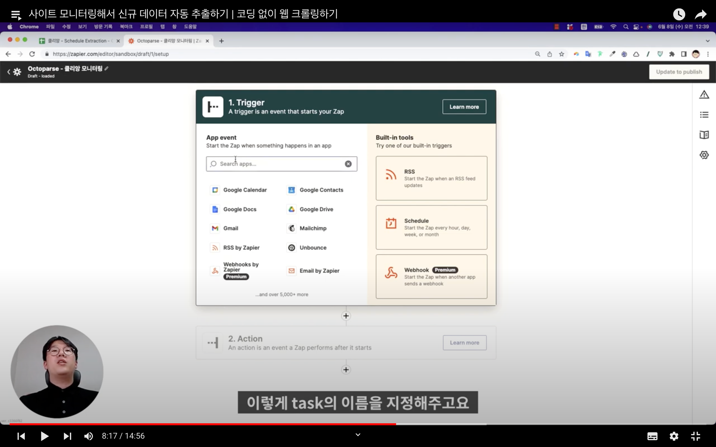Share the video with arrow icon
The width and height of the screenshot is (716, 447).
701,14
